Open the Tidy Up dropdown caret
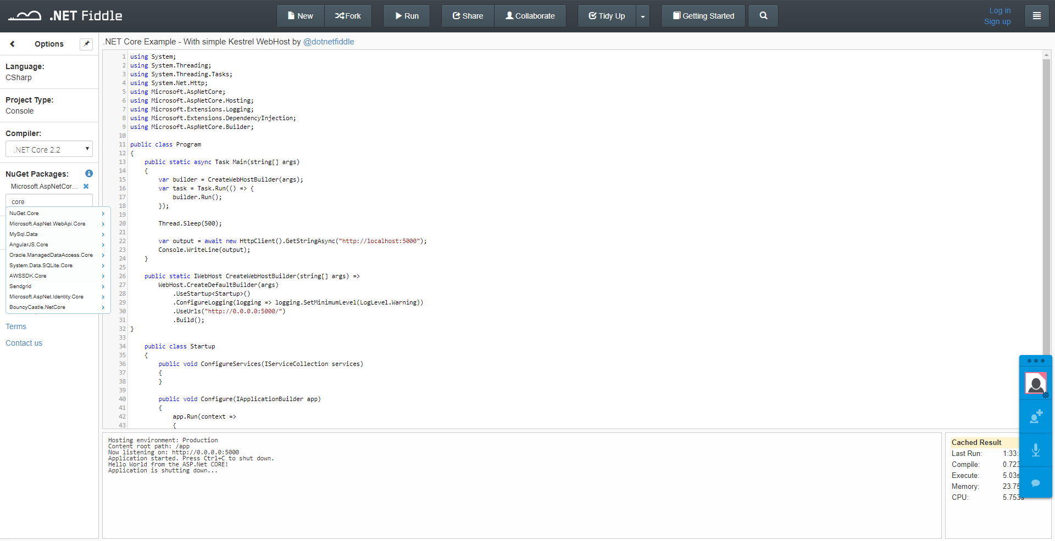The image size is (1055, 541). pyautogui.click(x=643, y=16)
